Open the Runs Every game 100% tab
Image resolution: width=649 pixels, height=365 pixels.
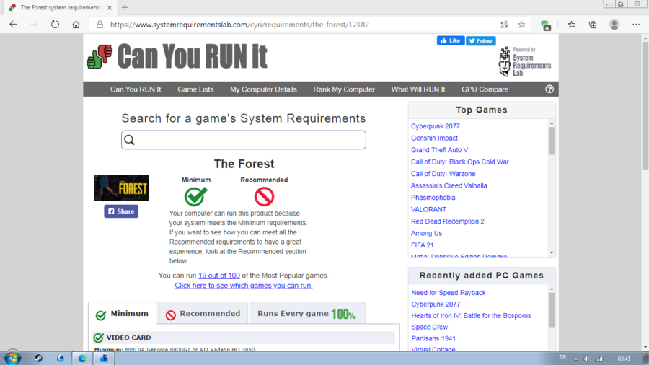point(307,313)
